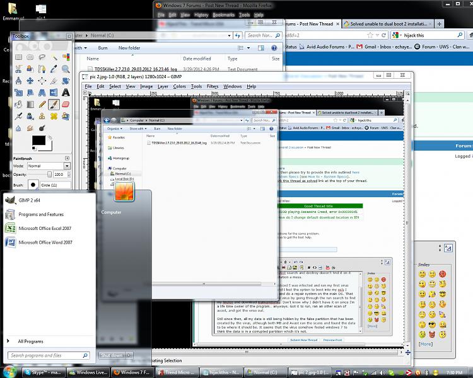Click New folder in Explorer toolbar
The width and height of the screenshot is (473, 378).
coord(129,48)
